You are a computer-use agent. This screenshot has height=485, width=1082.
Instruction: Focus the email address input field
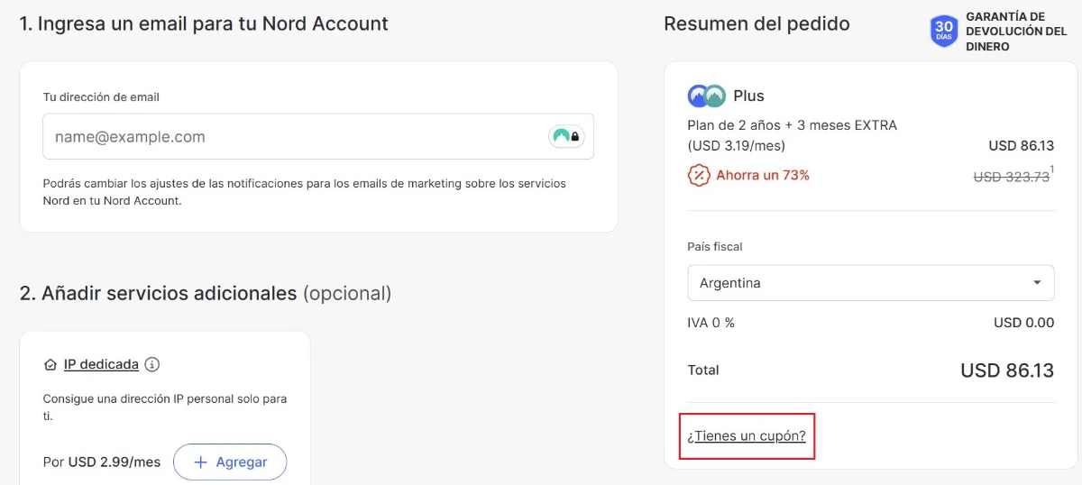pos(293,137)
